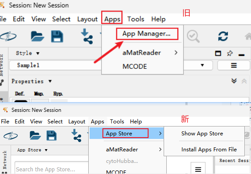Select App Store menu entry

point(126,133)
